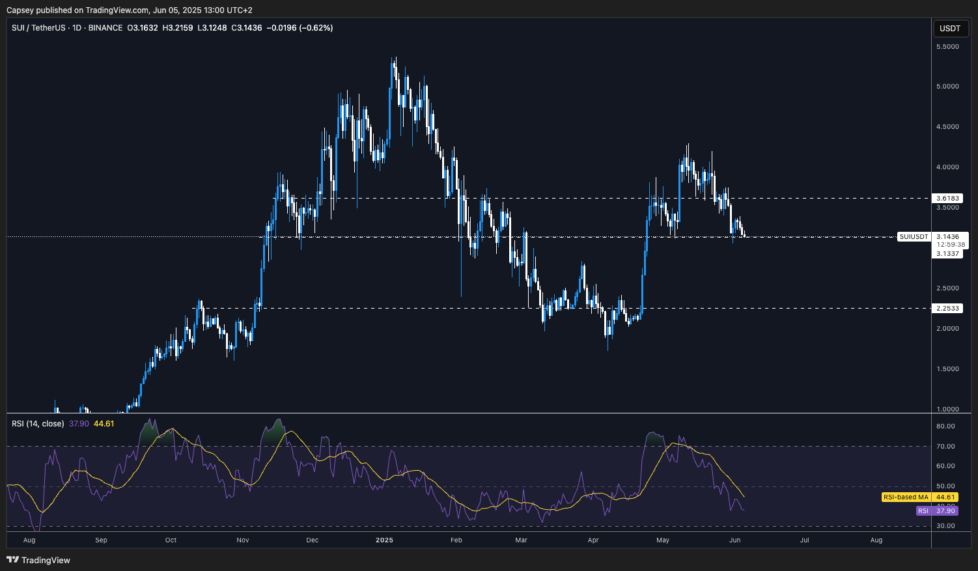
Task: Click the Feb label on time axis
Action: point(456,540)
